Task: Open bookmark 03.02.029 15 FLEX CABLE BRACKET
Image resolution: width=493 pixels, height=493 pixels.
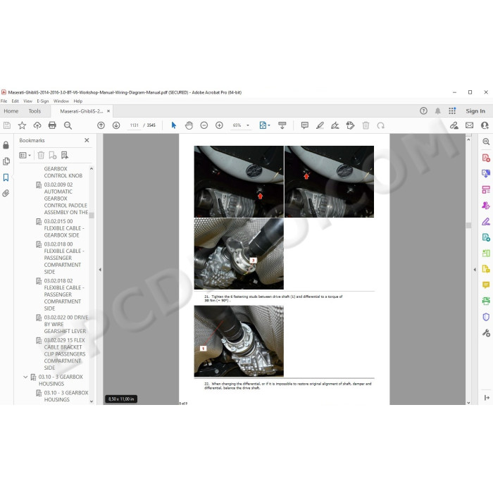Action: (x=65, y=354)
